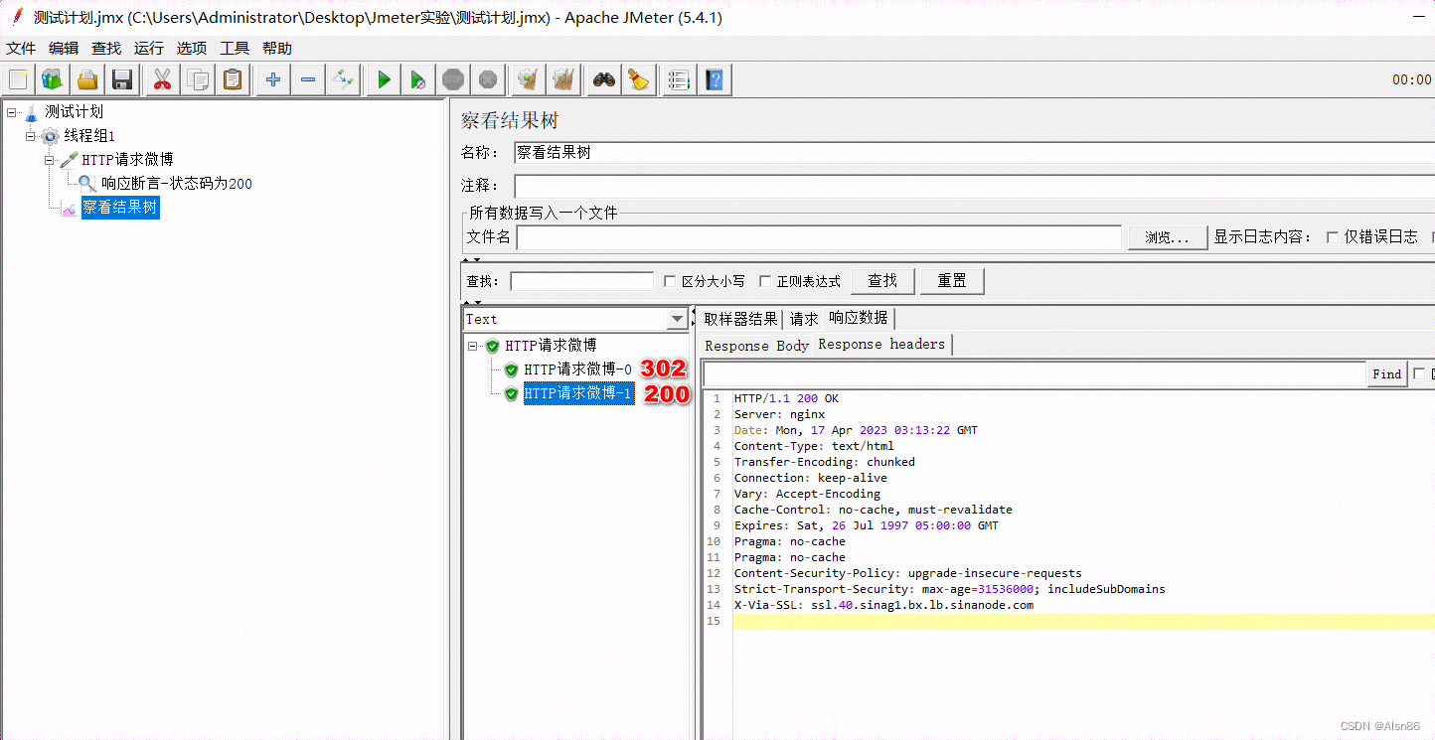Open the Text renderer dropdown

(x=678, y=319)
